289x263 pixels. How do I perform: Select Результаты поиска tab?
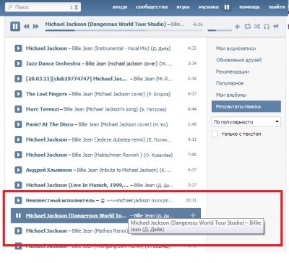[246, 106]
